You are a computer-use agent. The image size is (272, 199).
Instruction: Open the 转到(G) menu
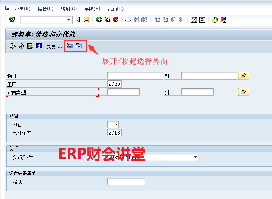[69, 9]
